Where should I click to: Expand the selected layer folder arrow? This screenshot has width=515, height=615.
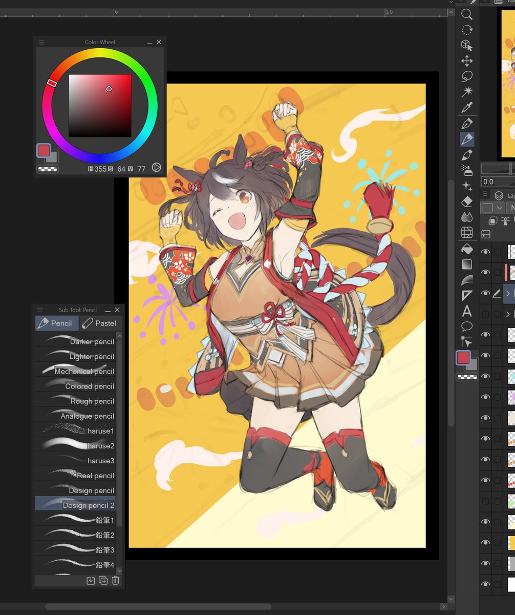tap(508, 294)
